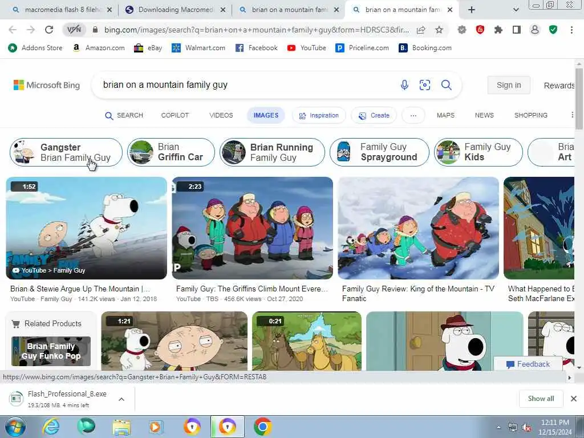Screen dimensions: 584x438
Task: Open Booking.com bookmark
Action: coord(425,48)
